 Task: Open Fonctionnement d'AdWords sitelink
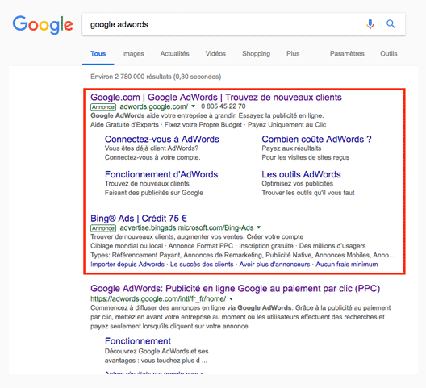tap(161, 174)
